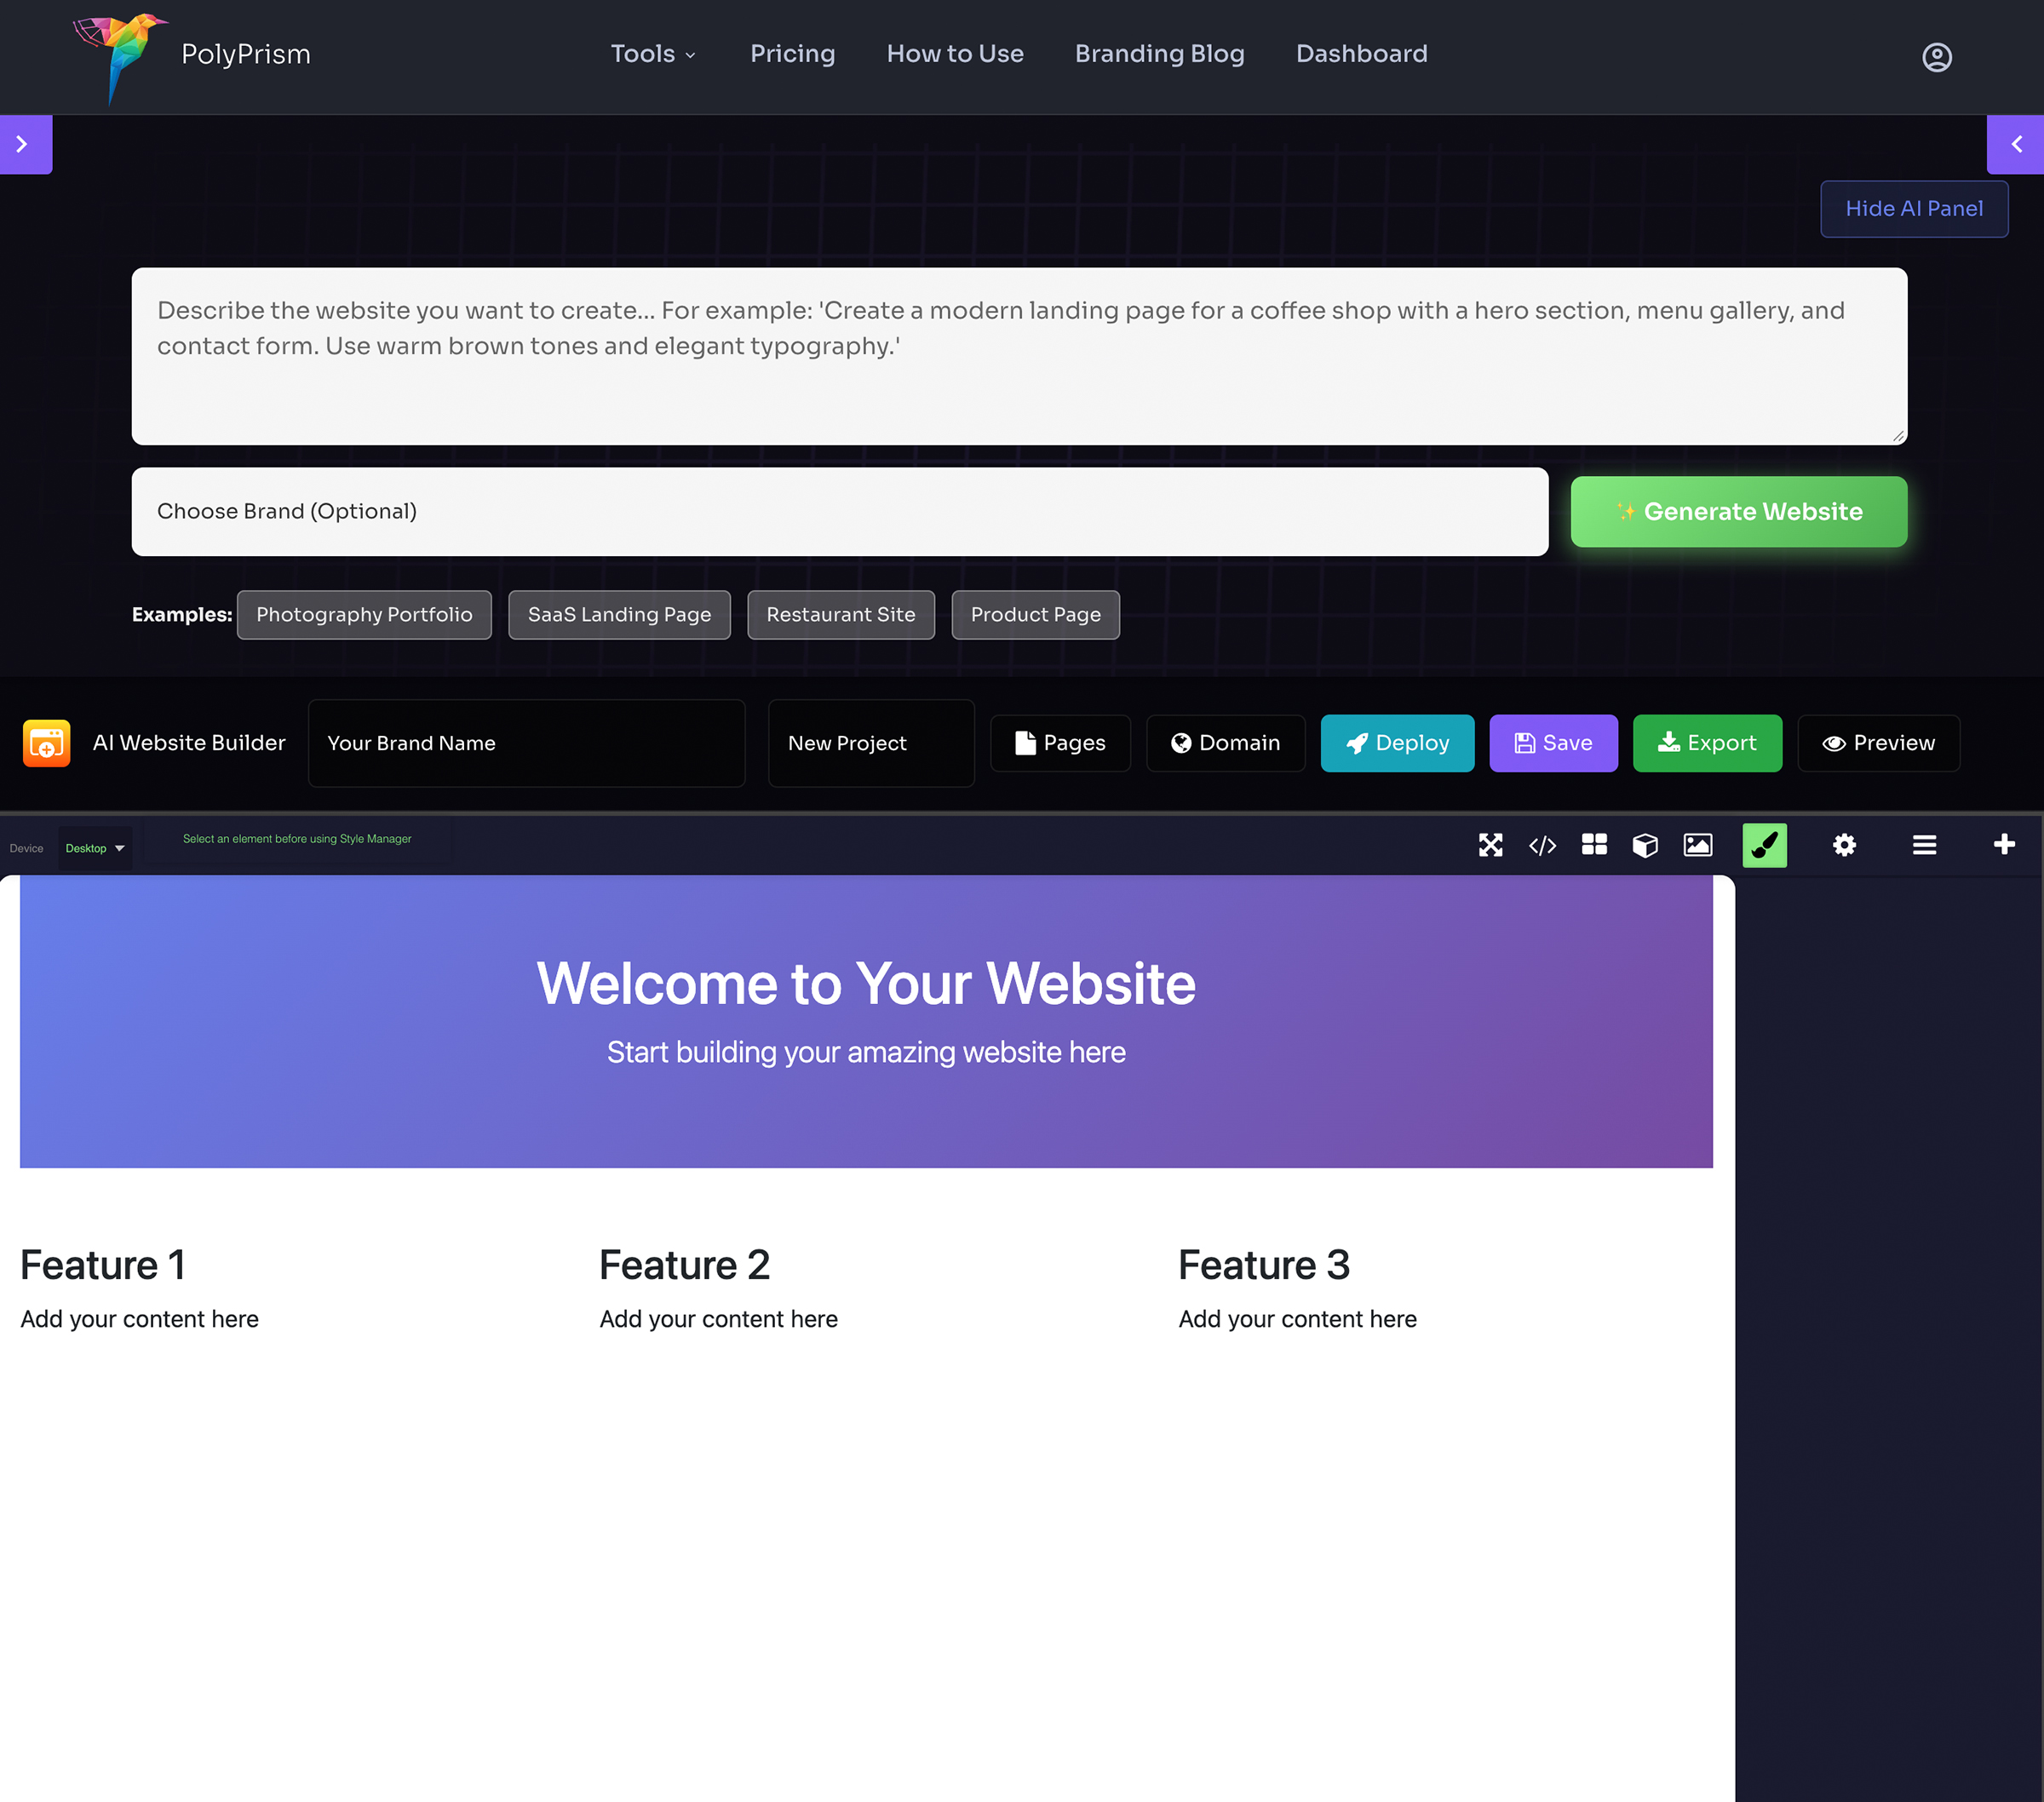
Task: Click the 3D cube component icon
Action: (x=1645, y=845)
